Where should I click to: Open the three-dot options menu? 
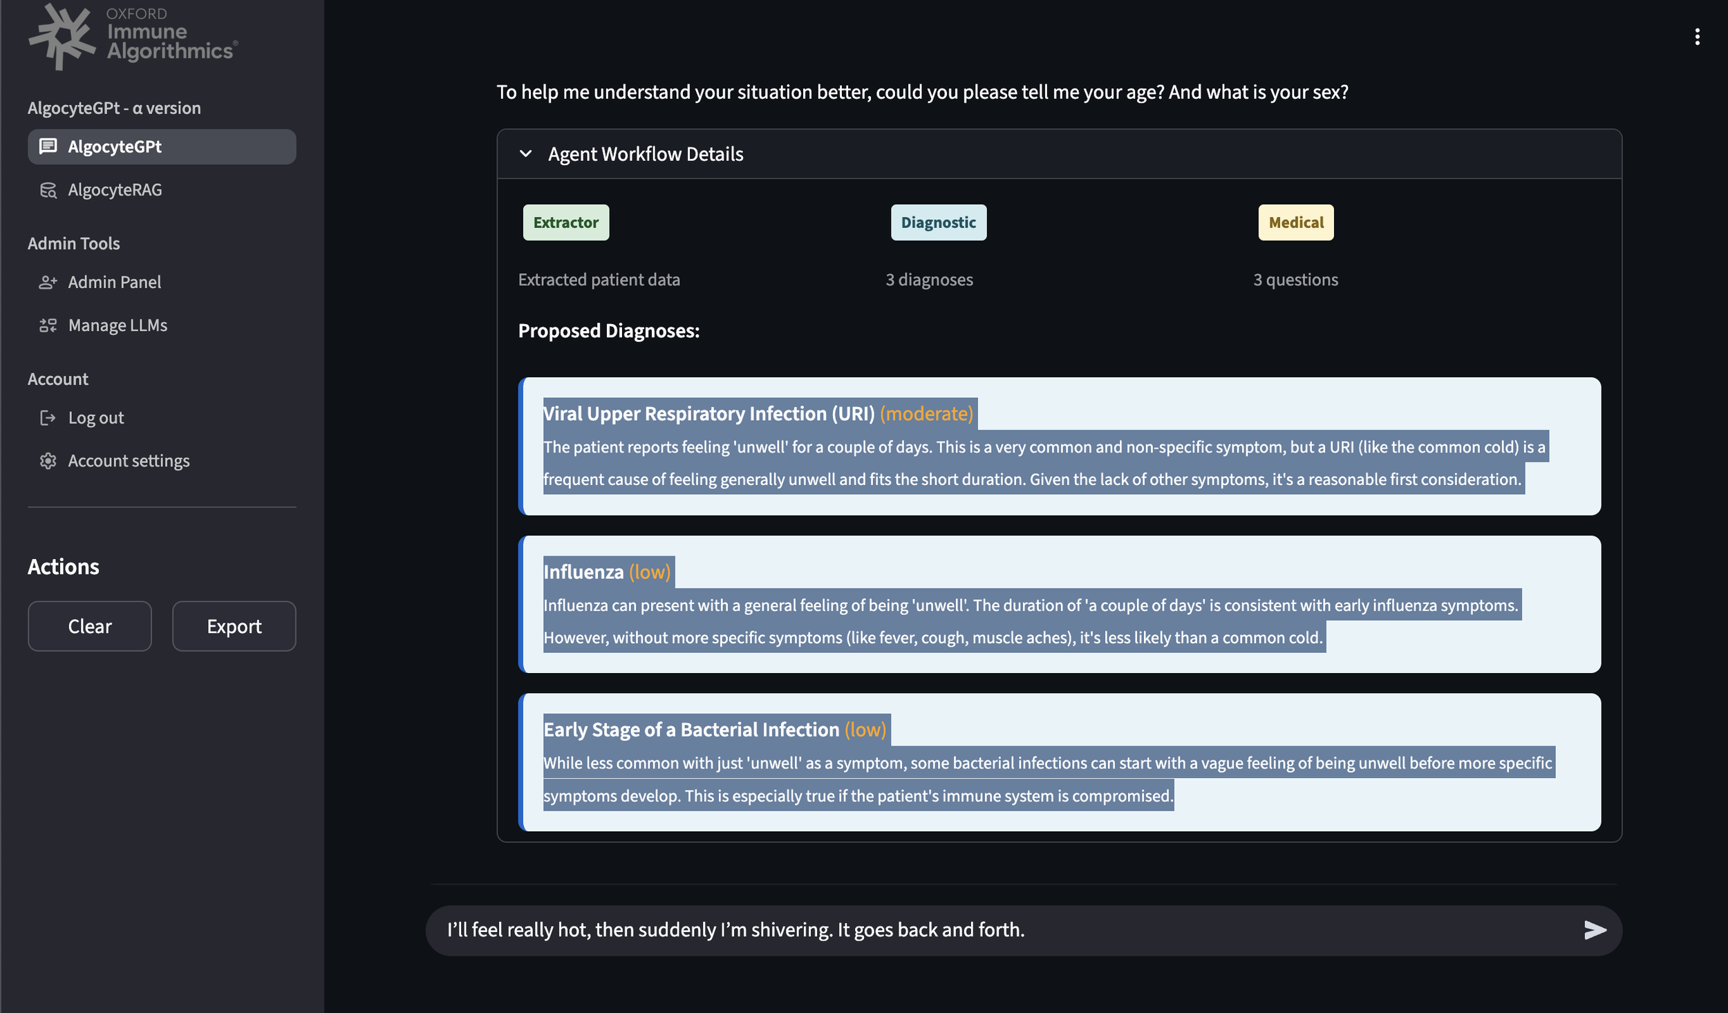(1697, 37)
